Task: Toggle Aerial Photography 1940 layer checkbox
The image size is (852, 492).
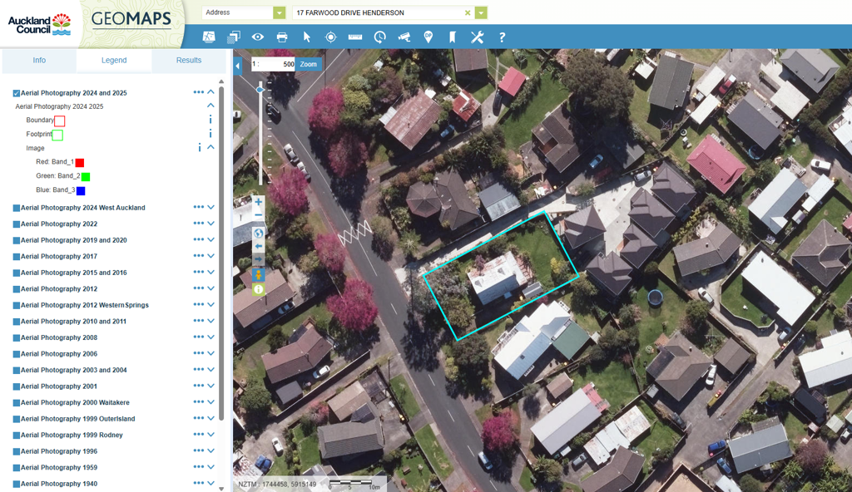Action: pos(17,484)
